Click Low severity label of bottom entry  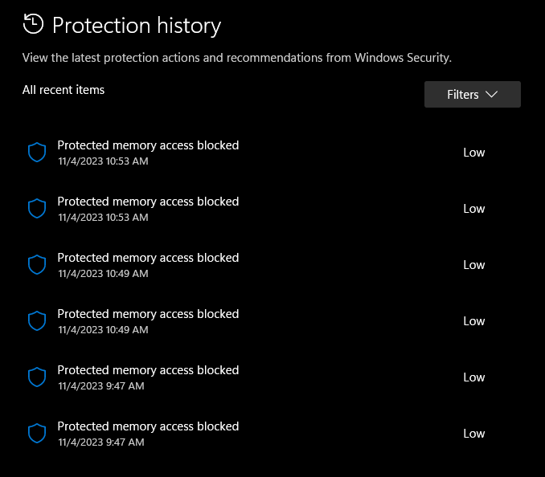[x=474, y=434]
